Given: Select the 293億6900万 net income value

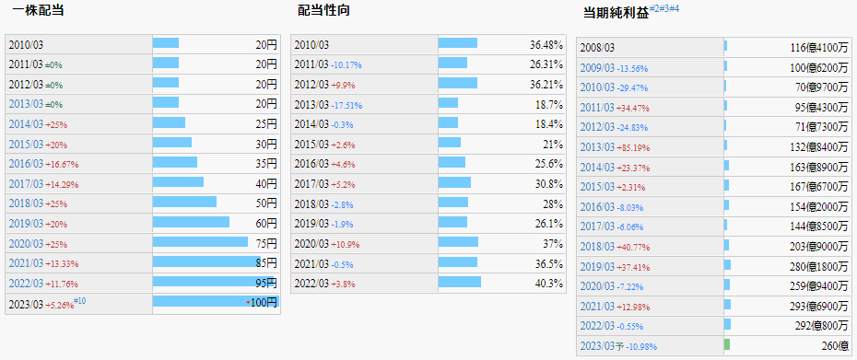Looking at the screenshot, I should click(x=819, y=306).
